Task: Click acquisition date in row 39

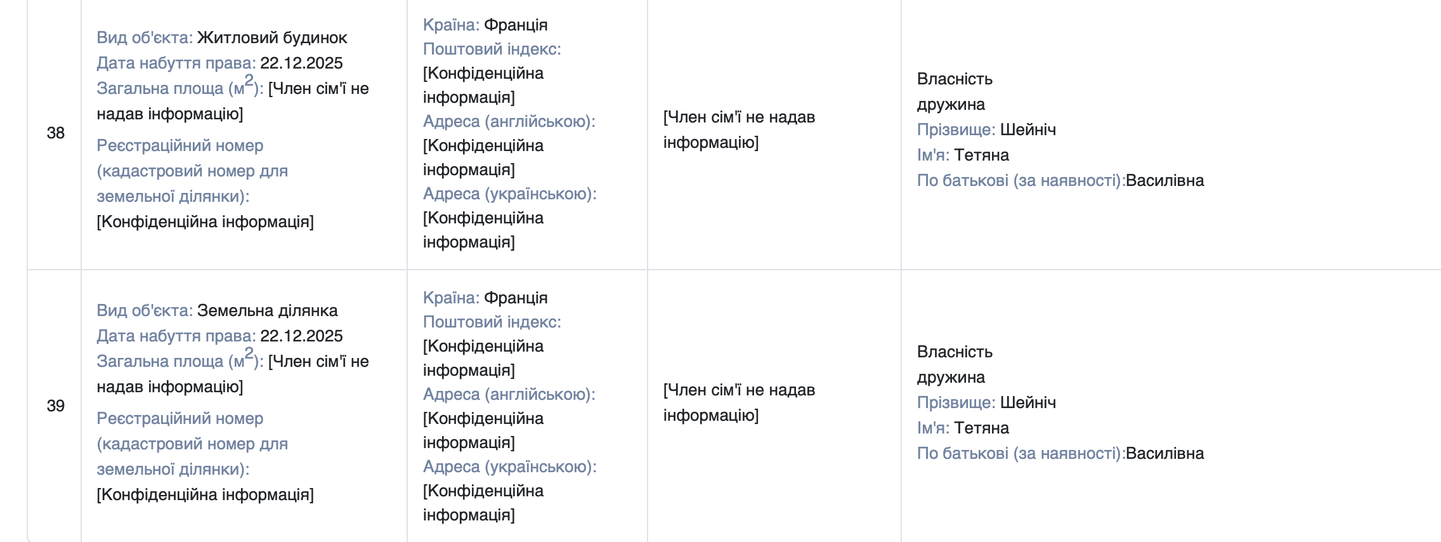Action: tap(301, 336)
